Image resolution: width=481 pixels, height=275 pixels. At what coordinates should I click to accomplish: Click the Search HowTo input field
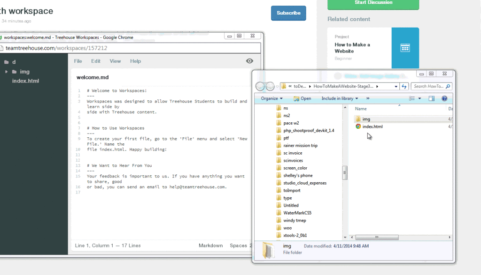tap(428, 86)
